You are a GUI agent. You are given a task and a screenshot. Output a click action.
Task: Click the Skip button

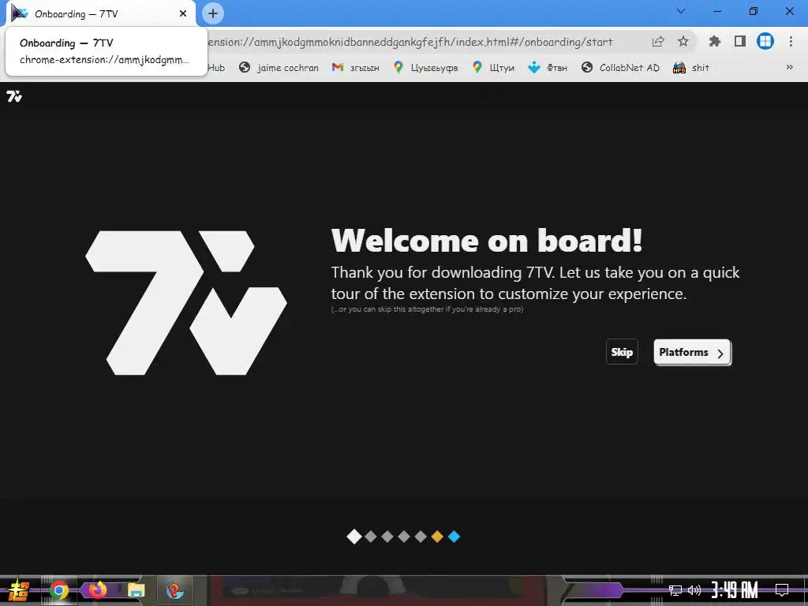[622, 352]
